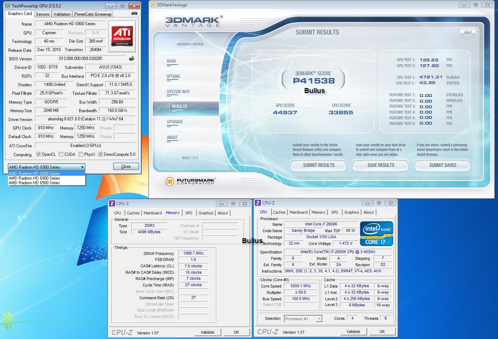Click the Driver Version field in GPU-Z
The image size is (498, 339).
[85, 119]
